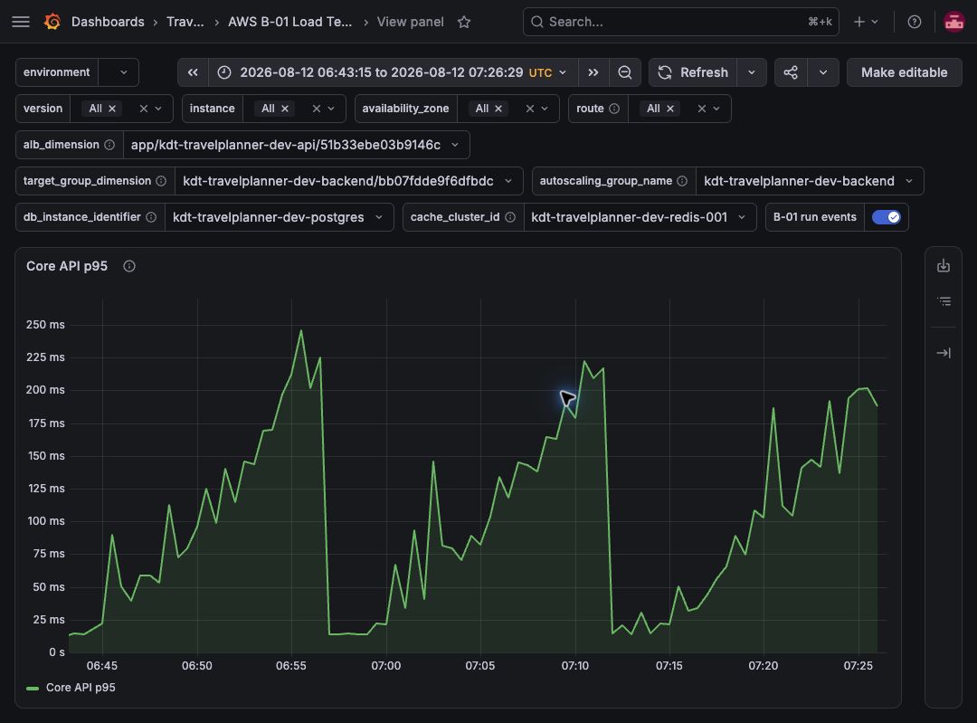Image resolution: width=977 pixels, height=723 pixels.
Task: Click the Core API p95 panel title
Action: [x=67, y=266]
